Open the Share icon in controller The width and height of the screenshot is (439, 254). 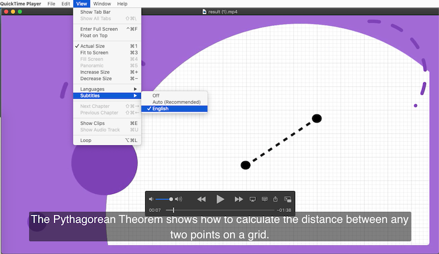pyautogui.click(x=276, y=199)
